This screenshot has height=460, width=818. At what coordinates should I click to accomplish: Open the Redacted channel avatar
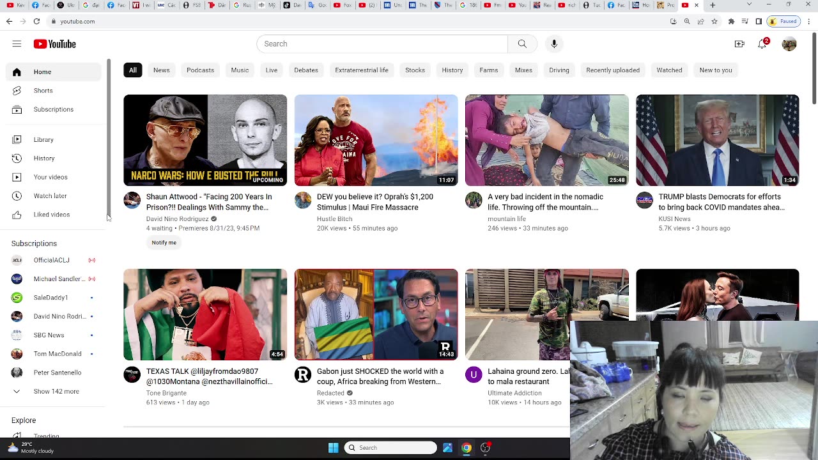(303, 374)
